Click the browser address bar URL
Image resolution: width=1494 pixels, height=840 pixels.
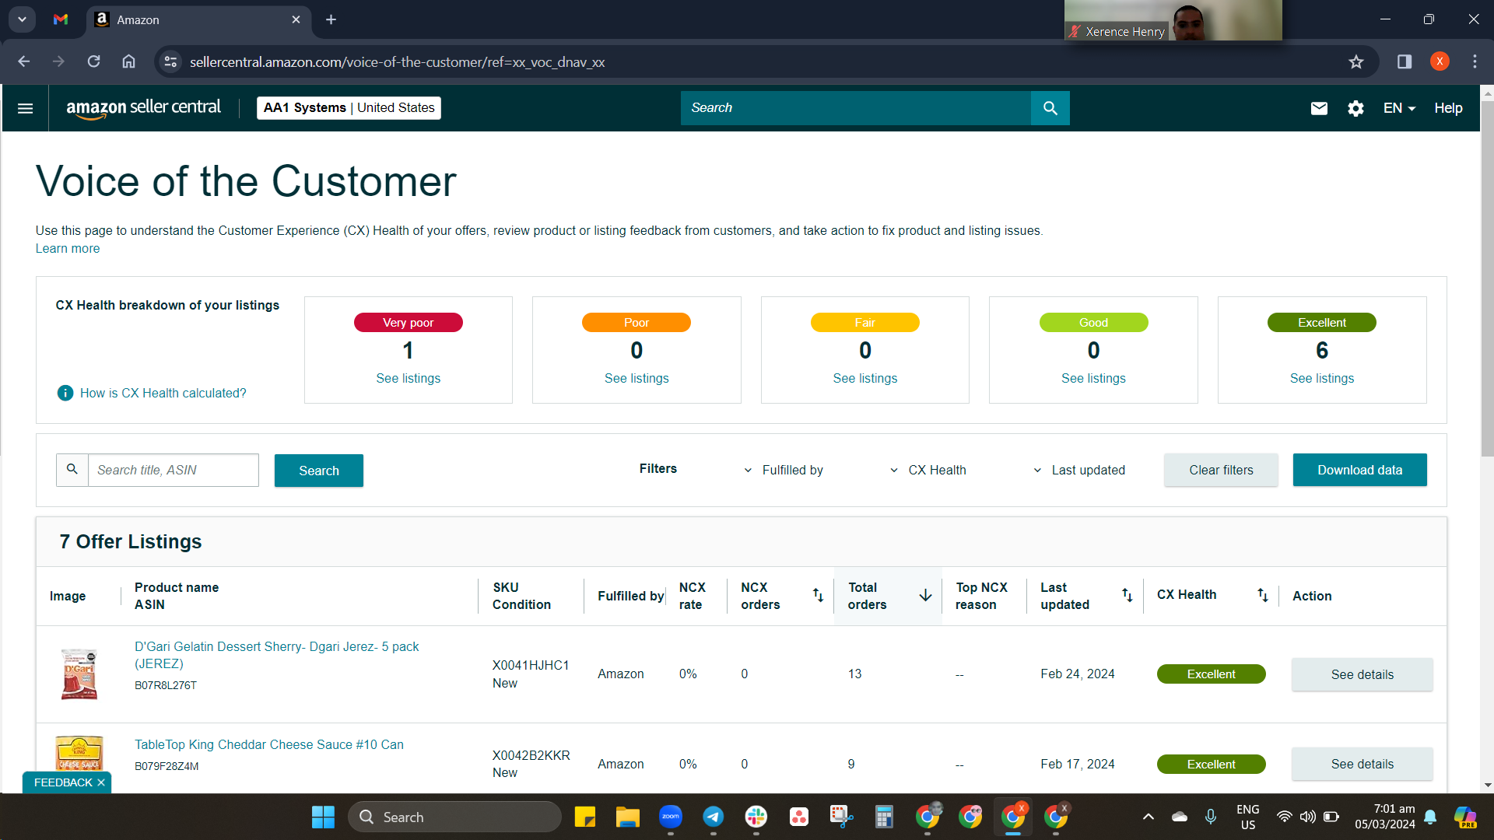(x=397, y=62)
